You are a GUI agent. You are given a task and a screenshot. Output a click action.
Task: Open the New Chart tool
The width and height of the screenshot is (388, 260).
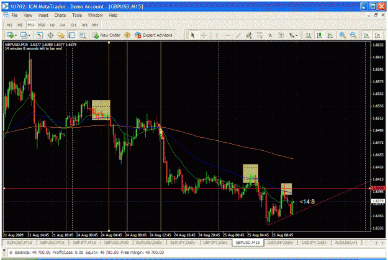10,35
